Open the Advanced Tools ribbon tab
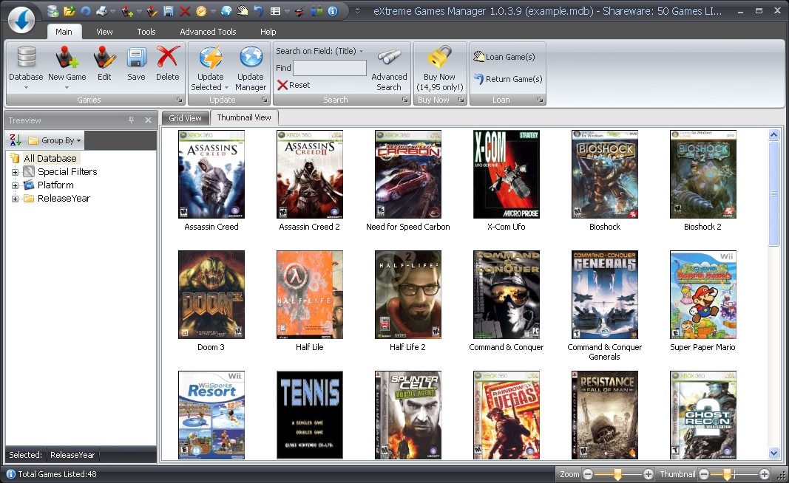Screen dimensions: 789x483 208,32
